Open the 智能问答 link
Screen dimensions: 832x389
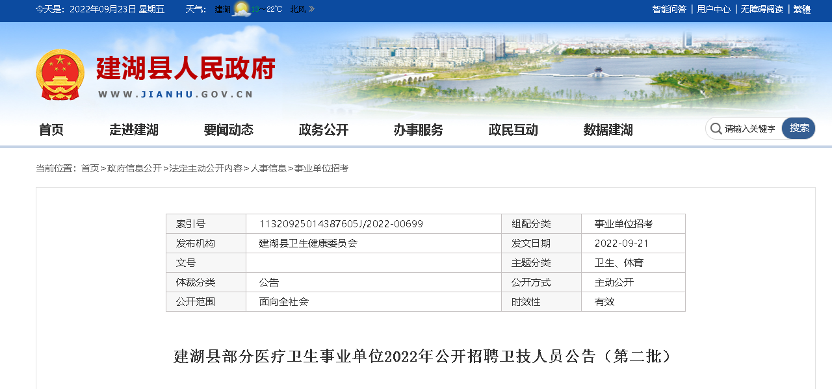coord(669,9)
